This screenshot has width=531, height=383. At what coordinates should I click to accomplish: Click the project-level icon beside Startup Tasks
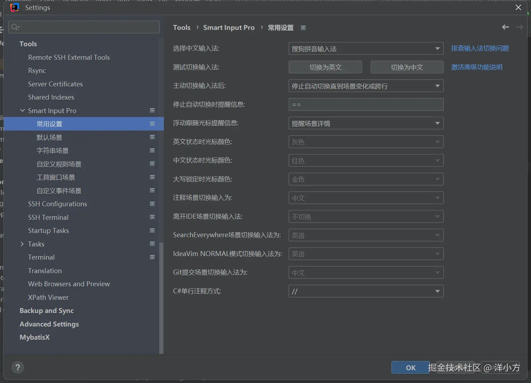(x=152, y=230)
